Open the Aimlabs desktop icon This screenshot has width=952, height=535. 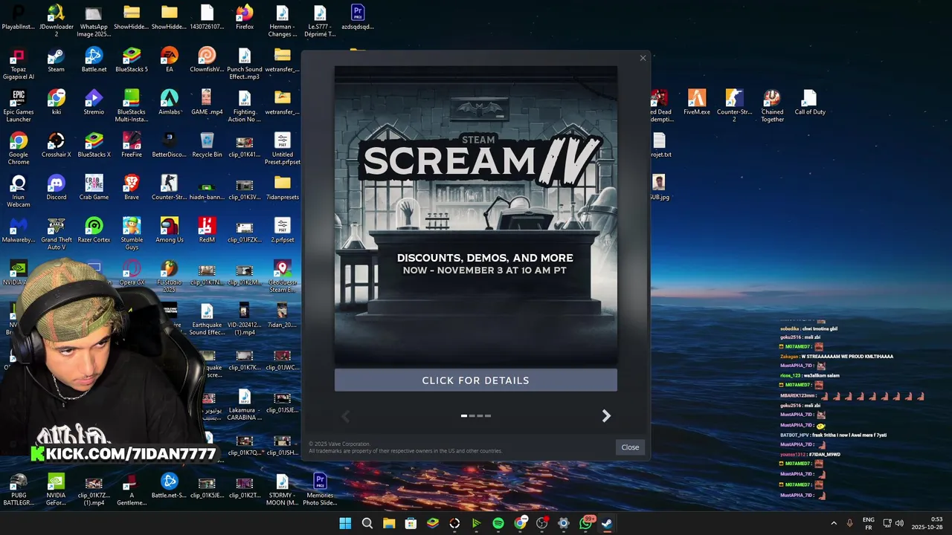coord(170,103)
